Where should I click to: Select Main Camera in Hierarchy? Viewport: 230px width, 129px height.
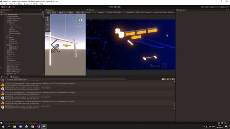click(14, 16)
